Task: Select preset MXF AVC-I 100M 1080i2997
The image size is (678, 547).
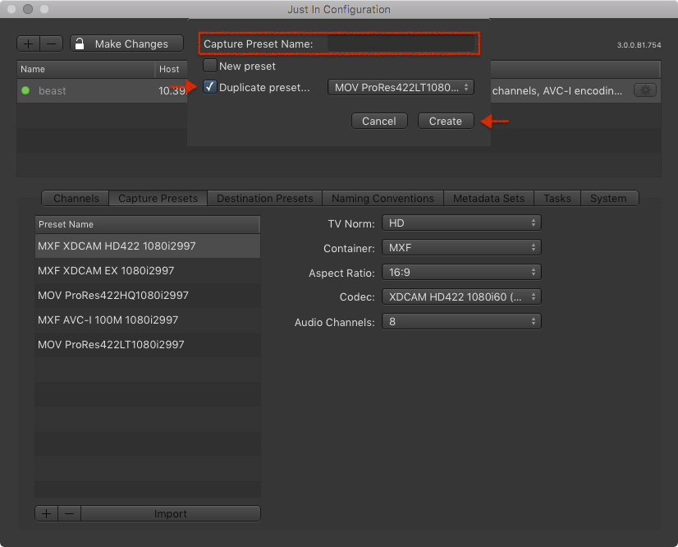Action: 148,319
